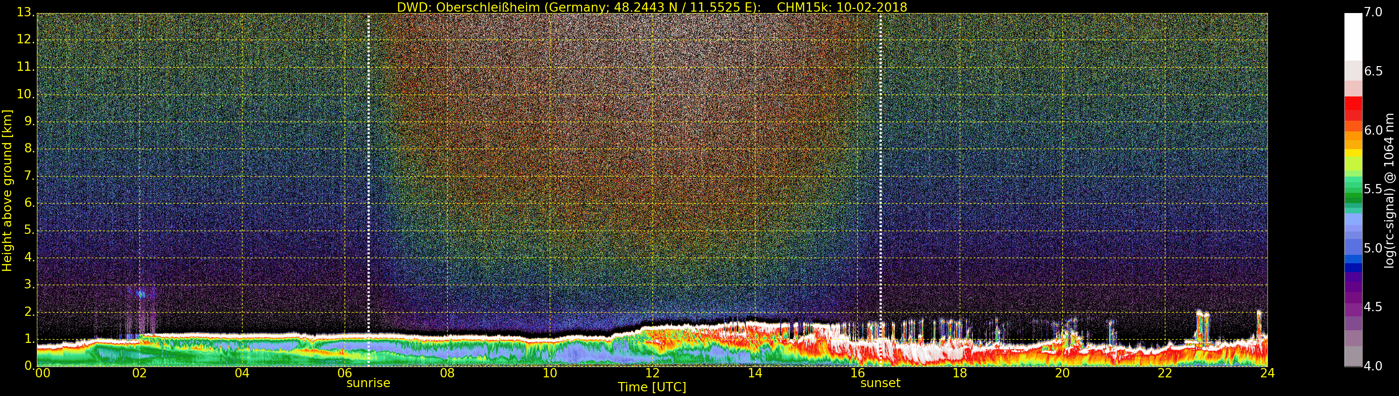Viewport: 1399px width, 396px height.
Task: Click the "5." height axis tick label
Action: pyautogui.click(x=29, y=231)
